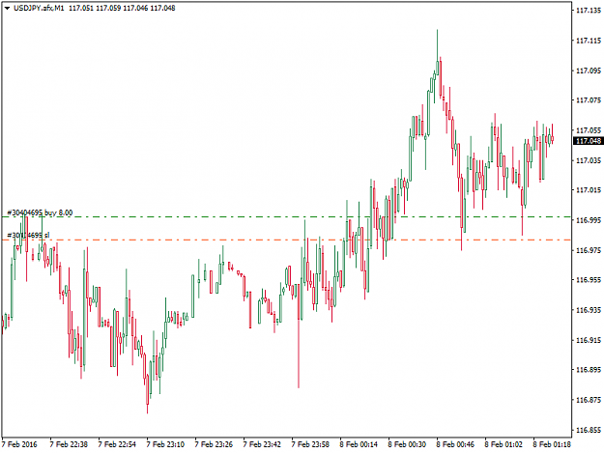
Task: Click the high value 117.059 in header
Action: click(108, 8)
